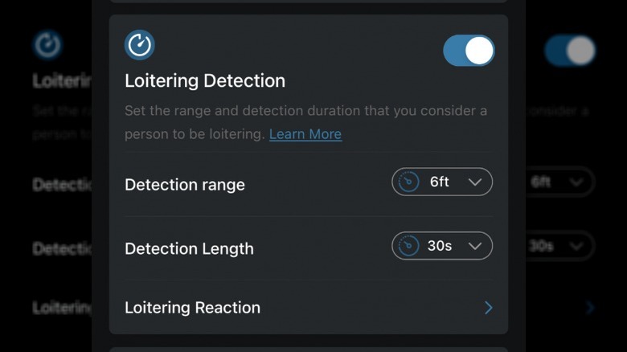Select the Detection Length label
The image size is (627, 352).
(189, 249)
